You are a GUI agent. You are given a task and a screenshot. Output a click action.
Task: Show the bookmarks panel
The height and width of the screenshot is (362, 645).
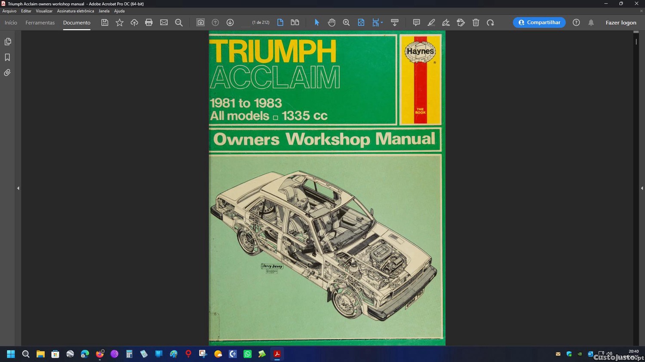click(x=7, y=57)
